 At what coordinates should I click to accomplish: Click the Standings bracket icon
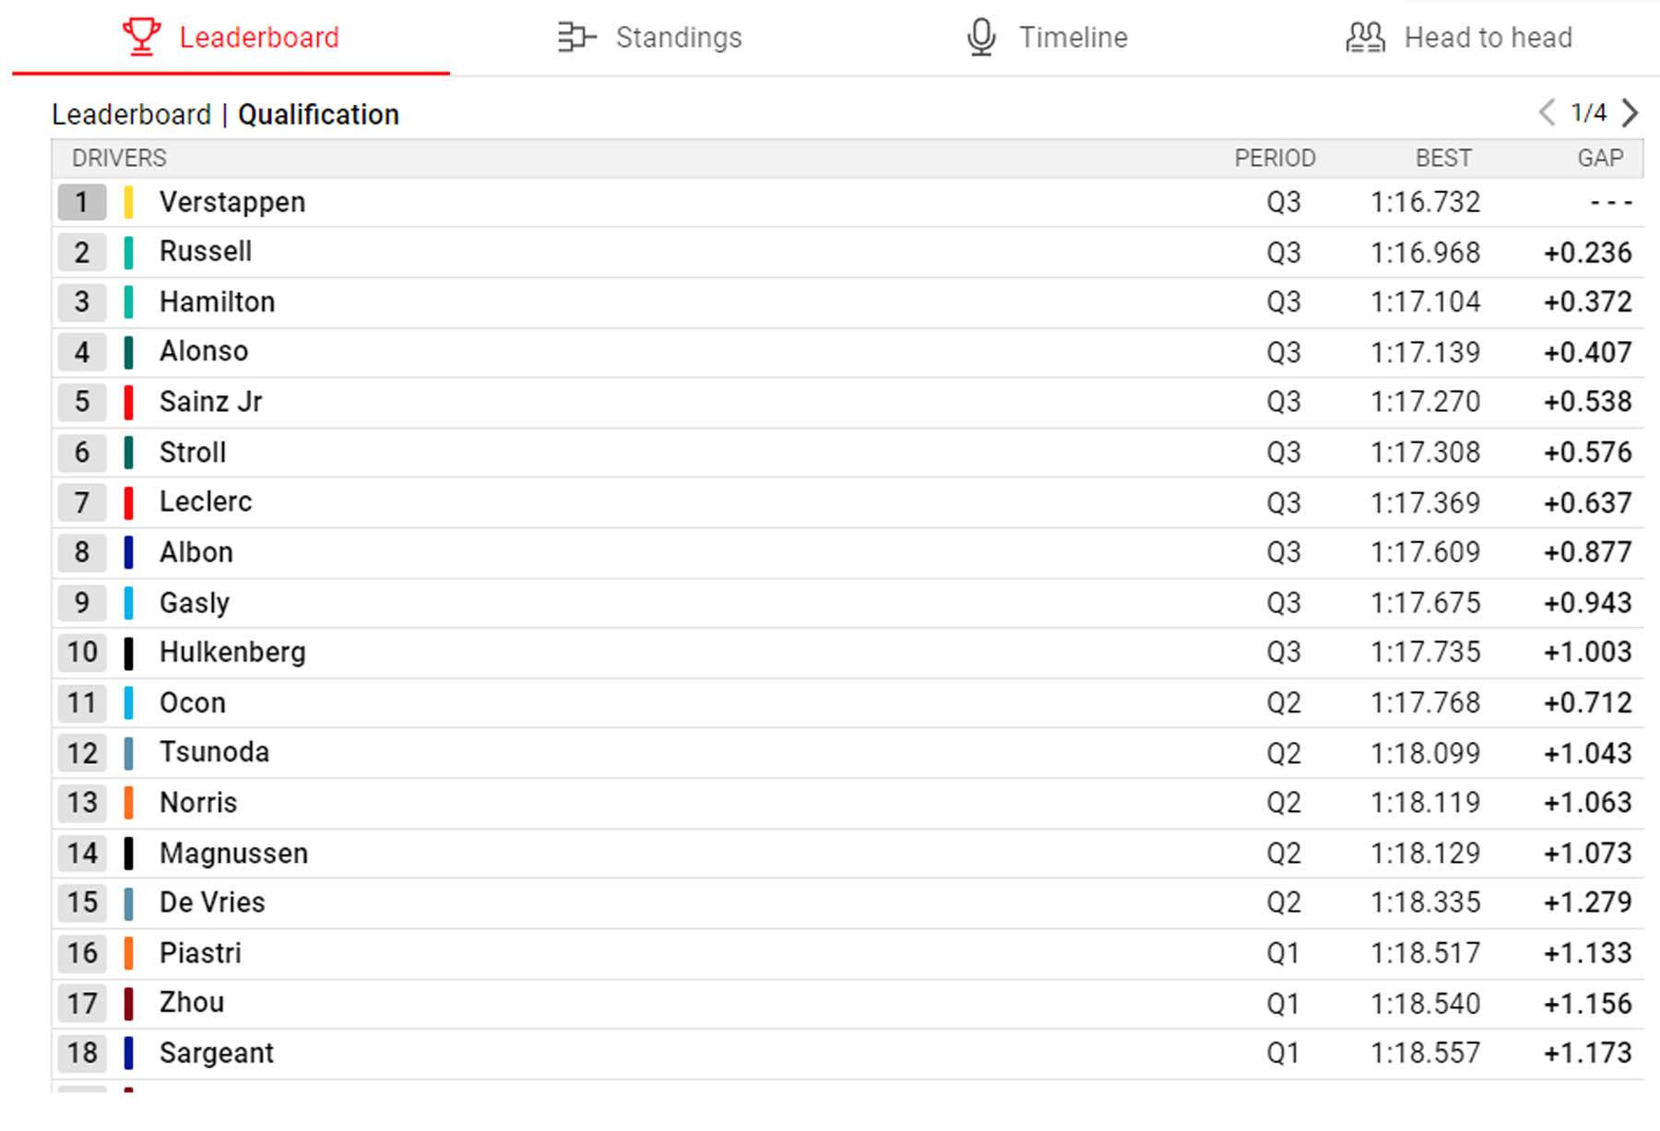click(x=576, y=37)
